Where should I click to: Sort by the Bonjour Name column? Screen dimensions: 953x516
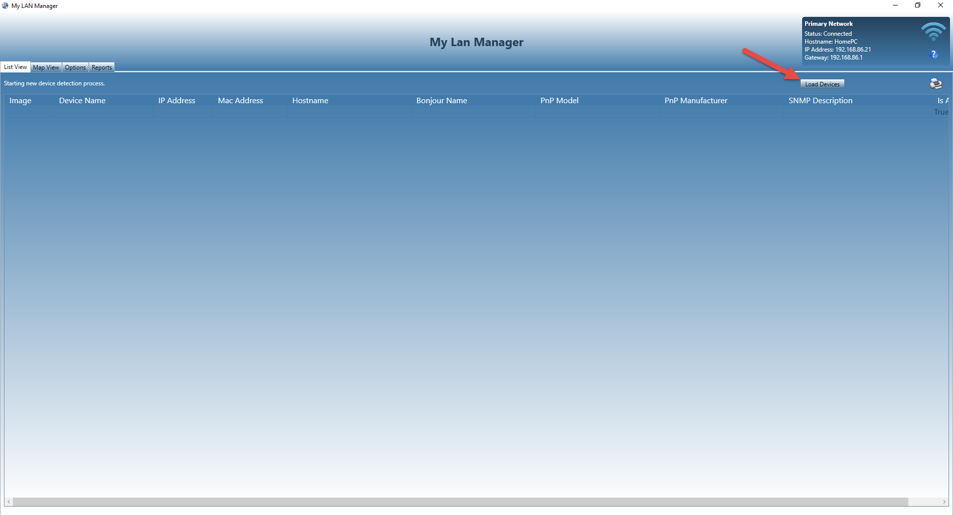click(x=442, y=101)
